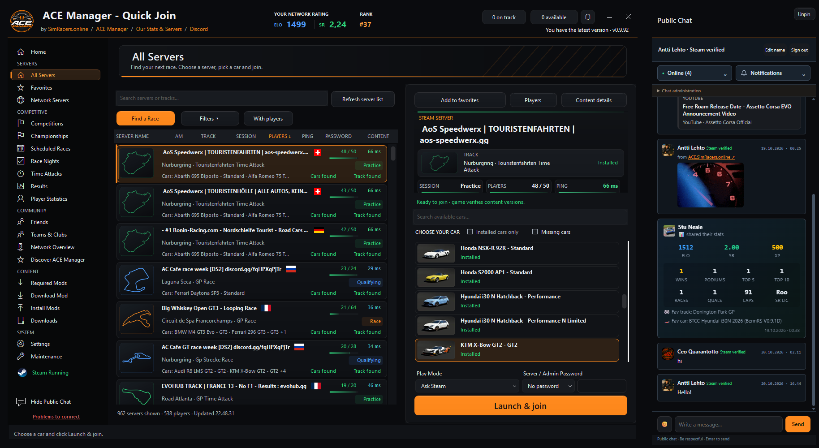The width and height of the screenshot is (819, 448).
Task: Toggle Missing cars checkbox
Action: tap(535, 232)
